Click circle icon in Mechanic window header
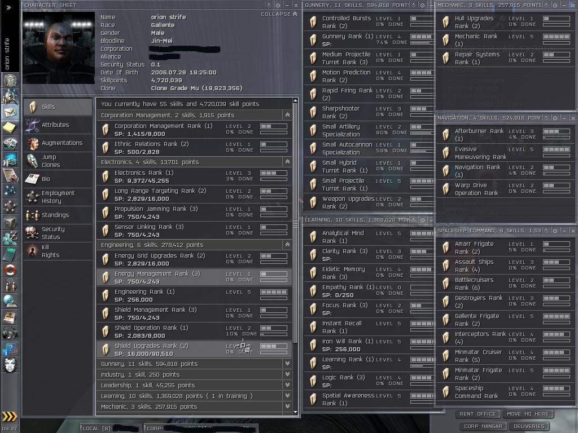 (x=555, y=5)
